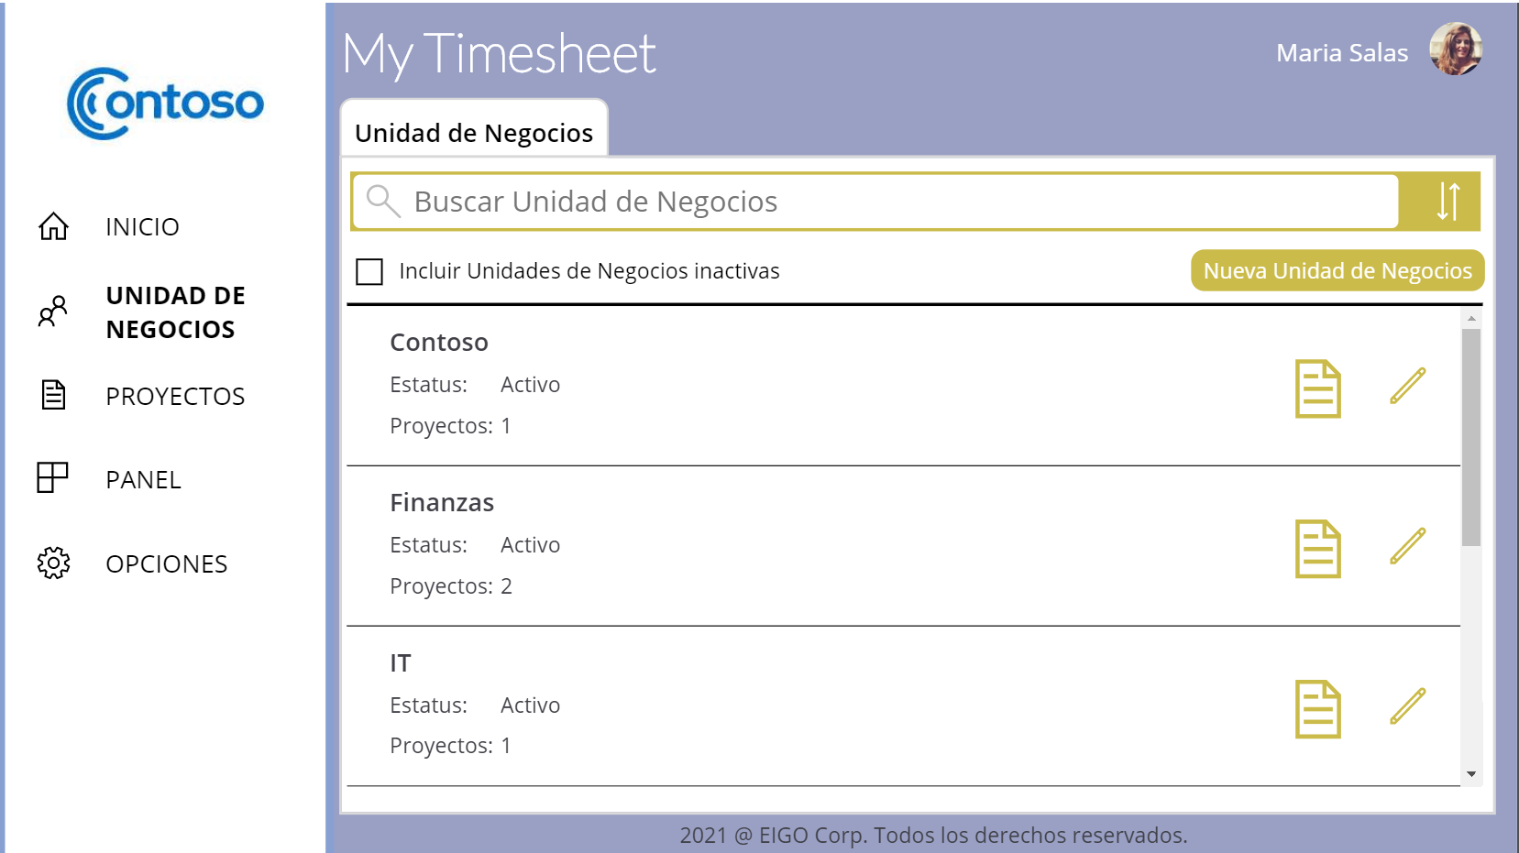Click Nueva Unidad de Negocios button
This screenshot has height=853, width=1519.
click(x=1337, y=270)
